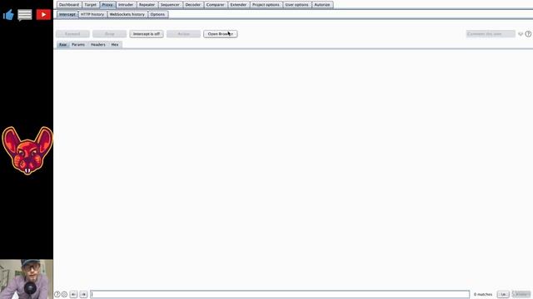
Task: Go to the Repeater tab
Action: tap(147, 5)
